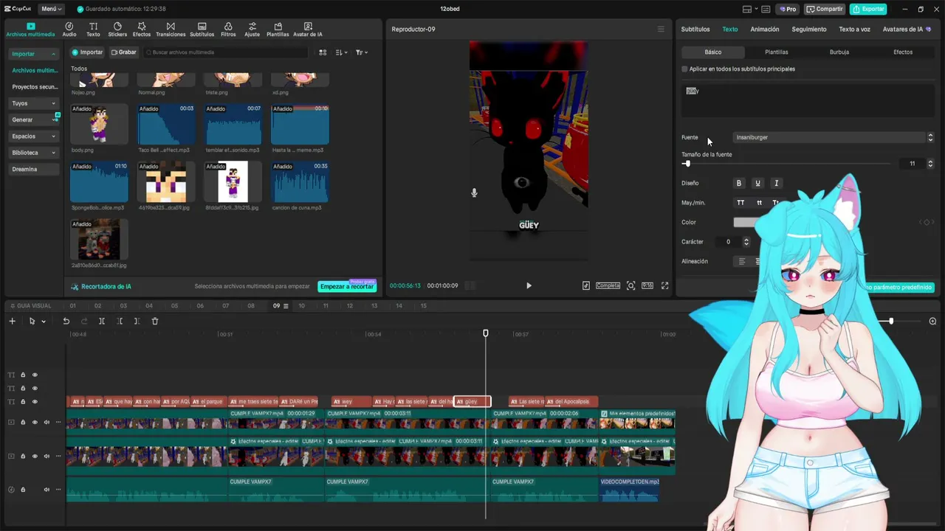Expand the Tuyos sidebar section
Viewport: 945px width, 531px height.
[x=33, y=103]
